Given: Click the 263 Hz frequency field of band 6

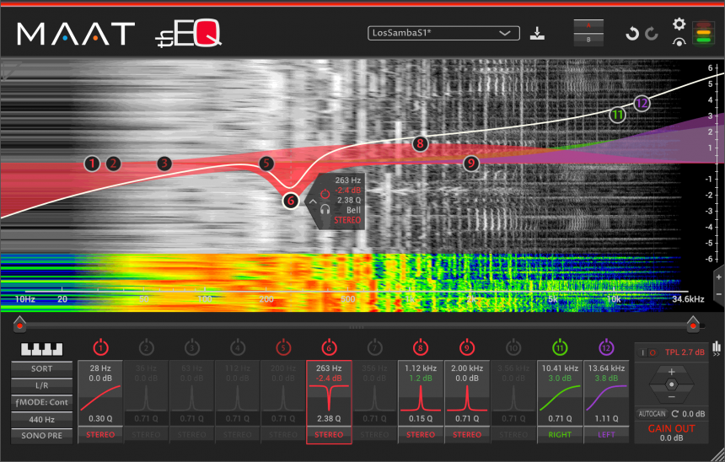Looking at the screenshot, I should tap(329, 368).
